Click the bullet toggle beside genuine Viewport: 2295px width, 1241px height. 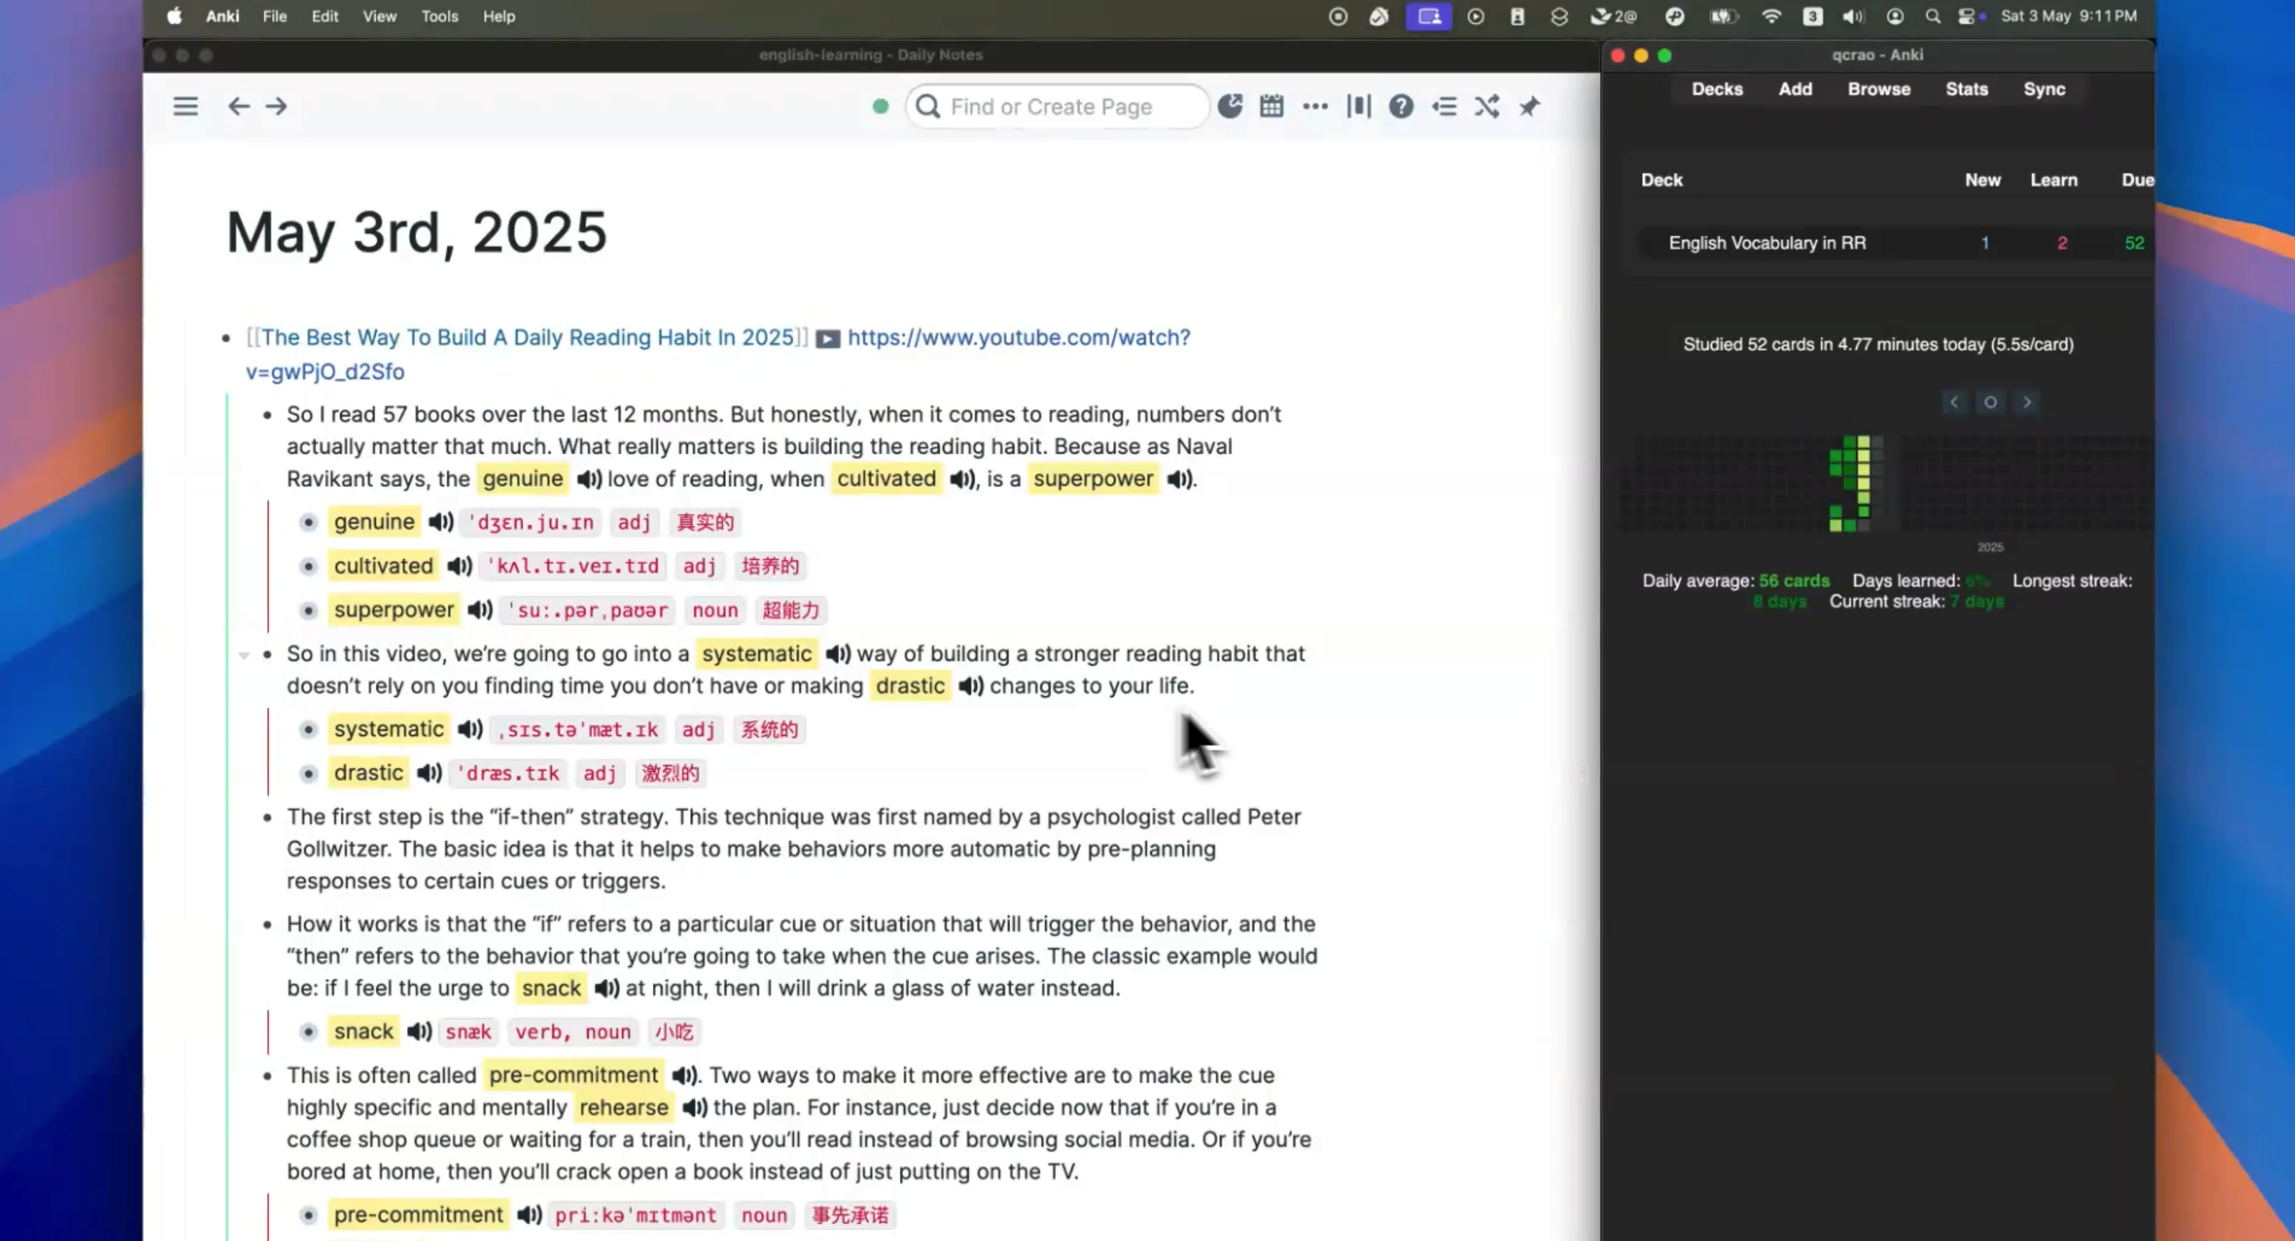309,522
